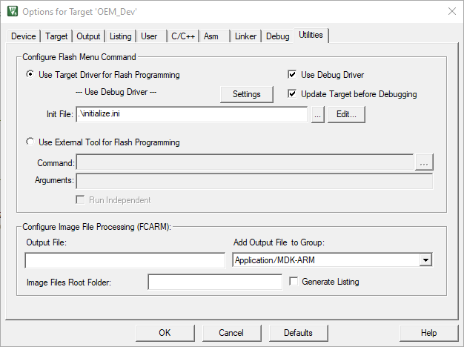Viewport: 464px width, 347px height.
Task: Switch to the Device tab
Action: point(24,36)
